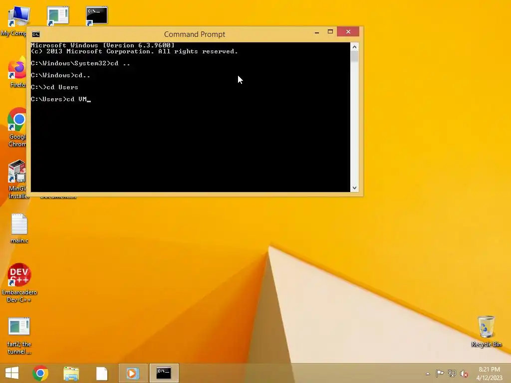Click the muted volume tray icon
This screenshot has height=383, width=511.
(x=464, y=374)
